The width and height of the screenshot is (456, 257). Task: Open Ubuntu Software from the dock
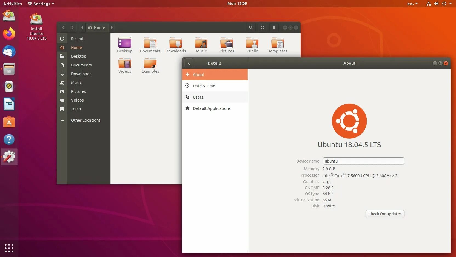9,122
